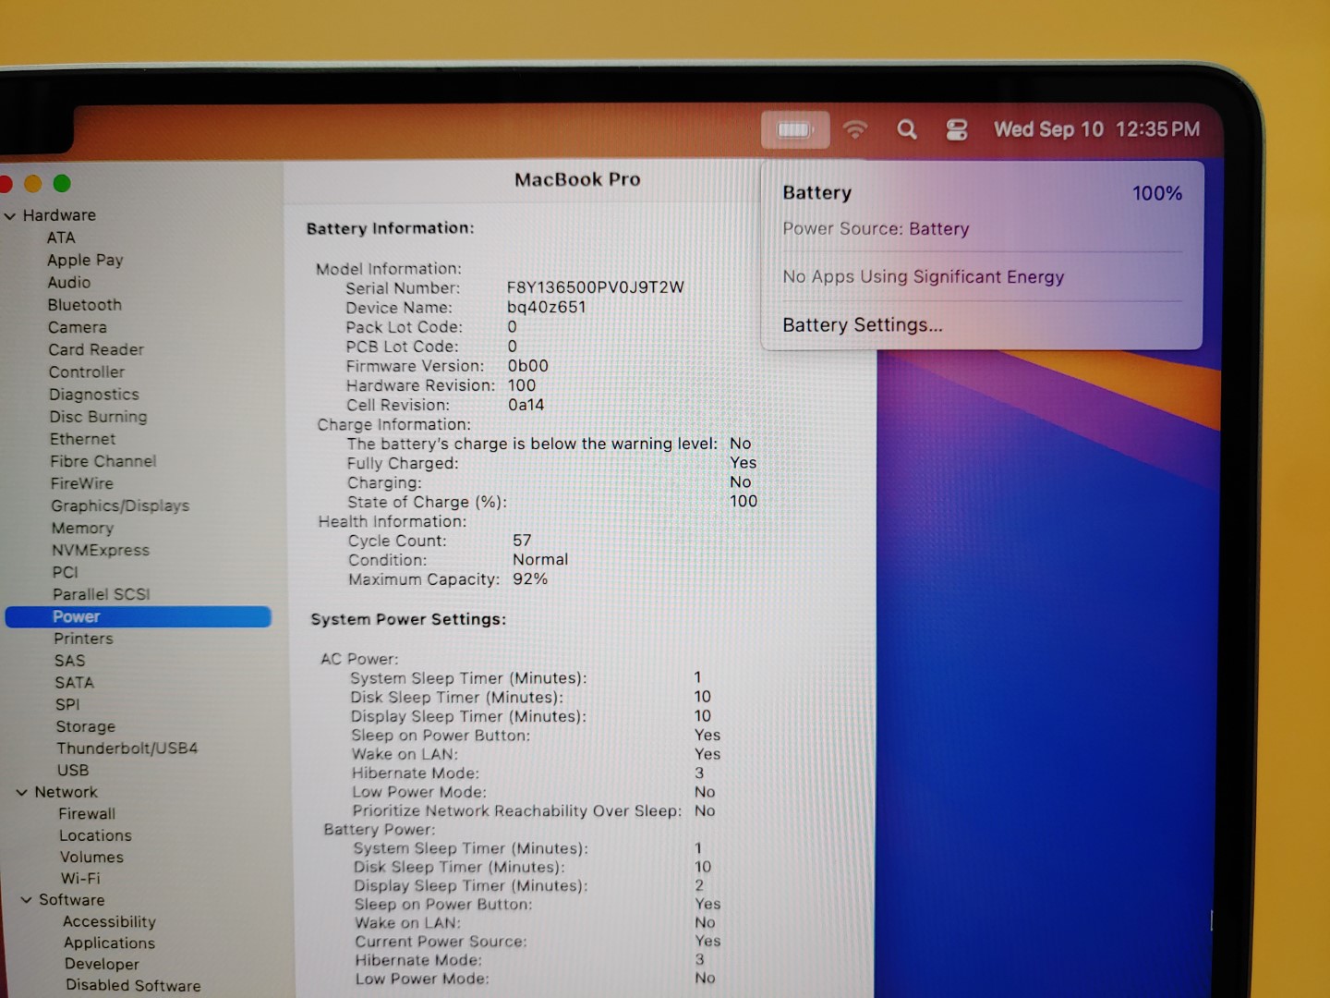Open Control Center icon in menu bar
Image resolution: width=1330 pixels, height=998 pixels.
tap(957, 130)
